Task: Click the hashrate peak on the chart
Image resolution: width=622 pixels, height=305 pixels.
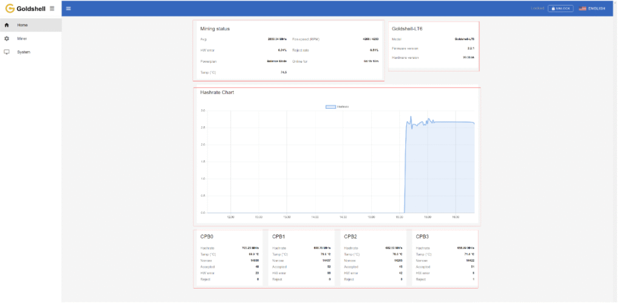Action: pyautogui.click(x=411, y=117)
